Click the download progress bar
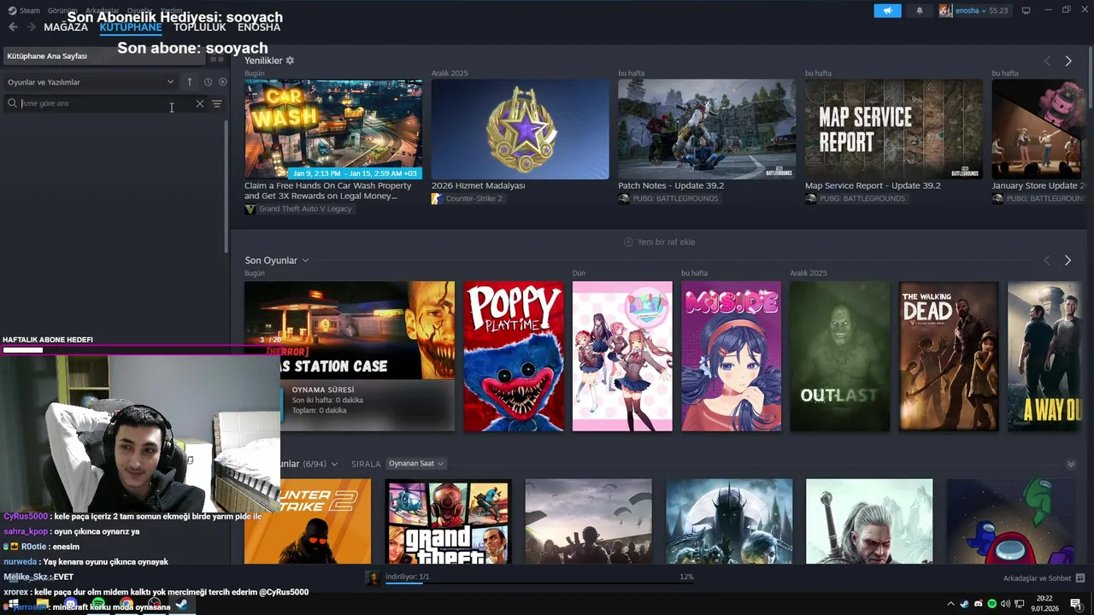1094x615 pixels. (x=538, y=585)
